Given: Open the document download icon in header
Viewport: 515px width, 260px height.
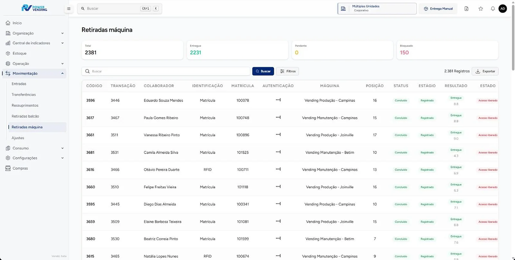Looking at the screenshot, I should 466,9.
